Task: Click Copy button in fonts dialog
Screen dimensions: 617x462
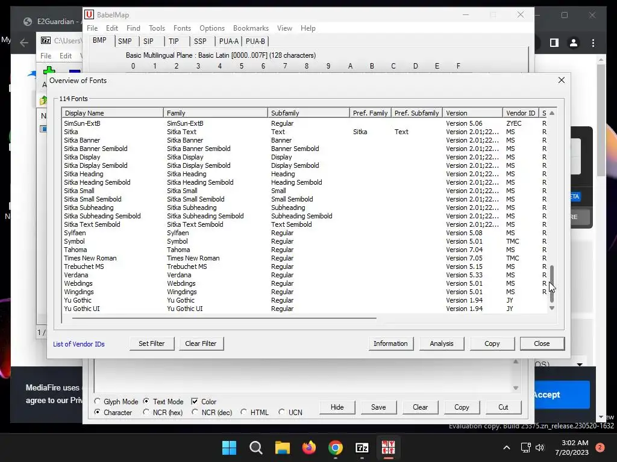Action: (492, 343)
